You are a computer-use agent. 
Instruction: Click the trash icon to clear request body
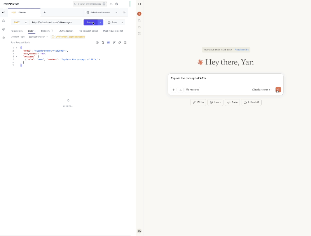point(103,43)
